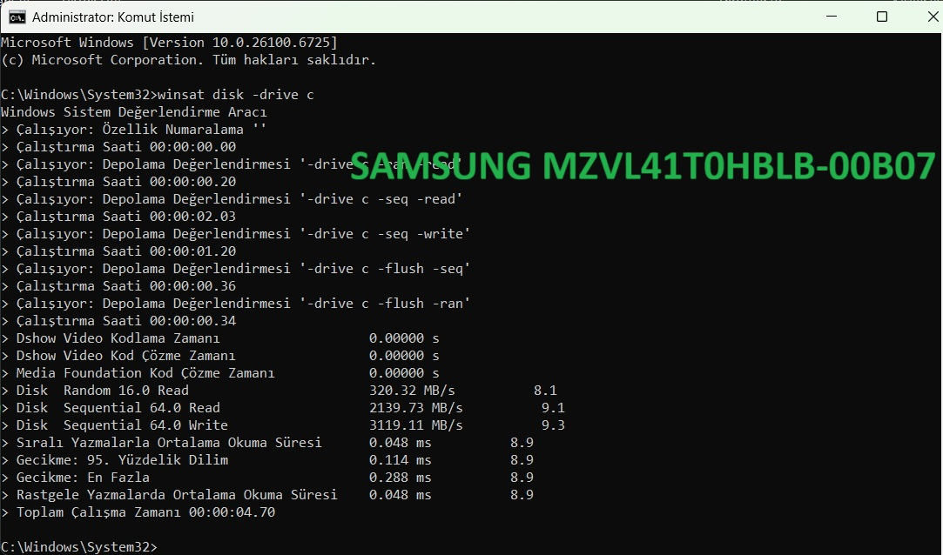This screenshot has width=943, height=555.
Task: Click the '3119.11 MB/s' sequential write value
Action: pyautogui.click(x=416, y=425)
